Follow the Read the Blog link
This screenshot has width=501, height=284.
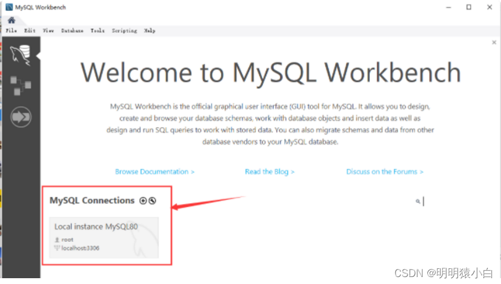(270, 171)
